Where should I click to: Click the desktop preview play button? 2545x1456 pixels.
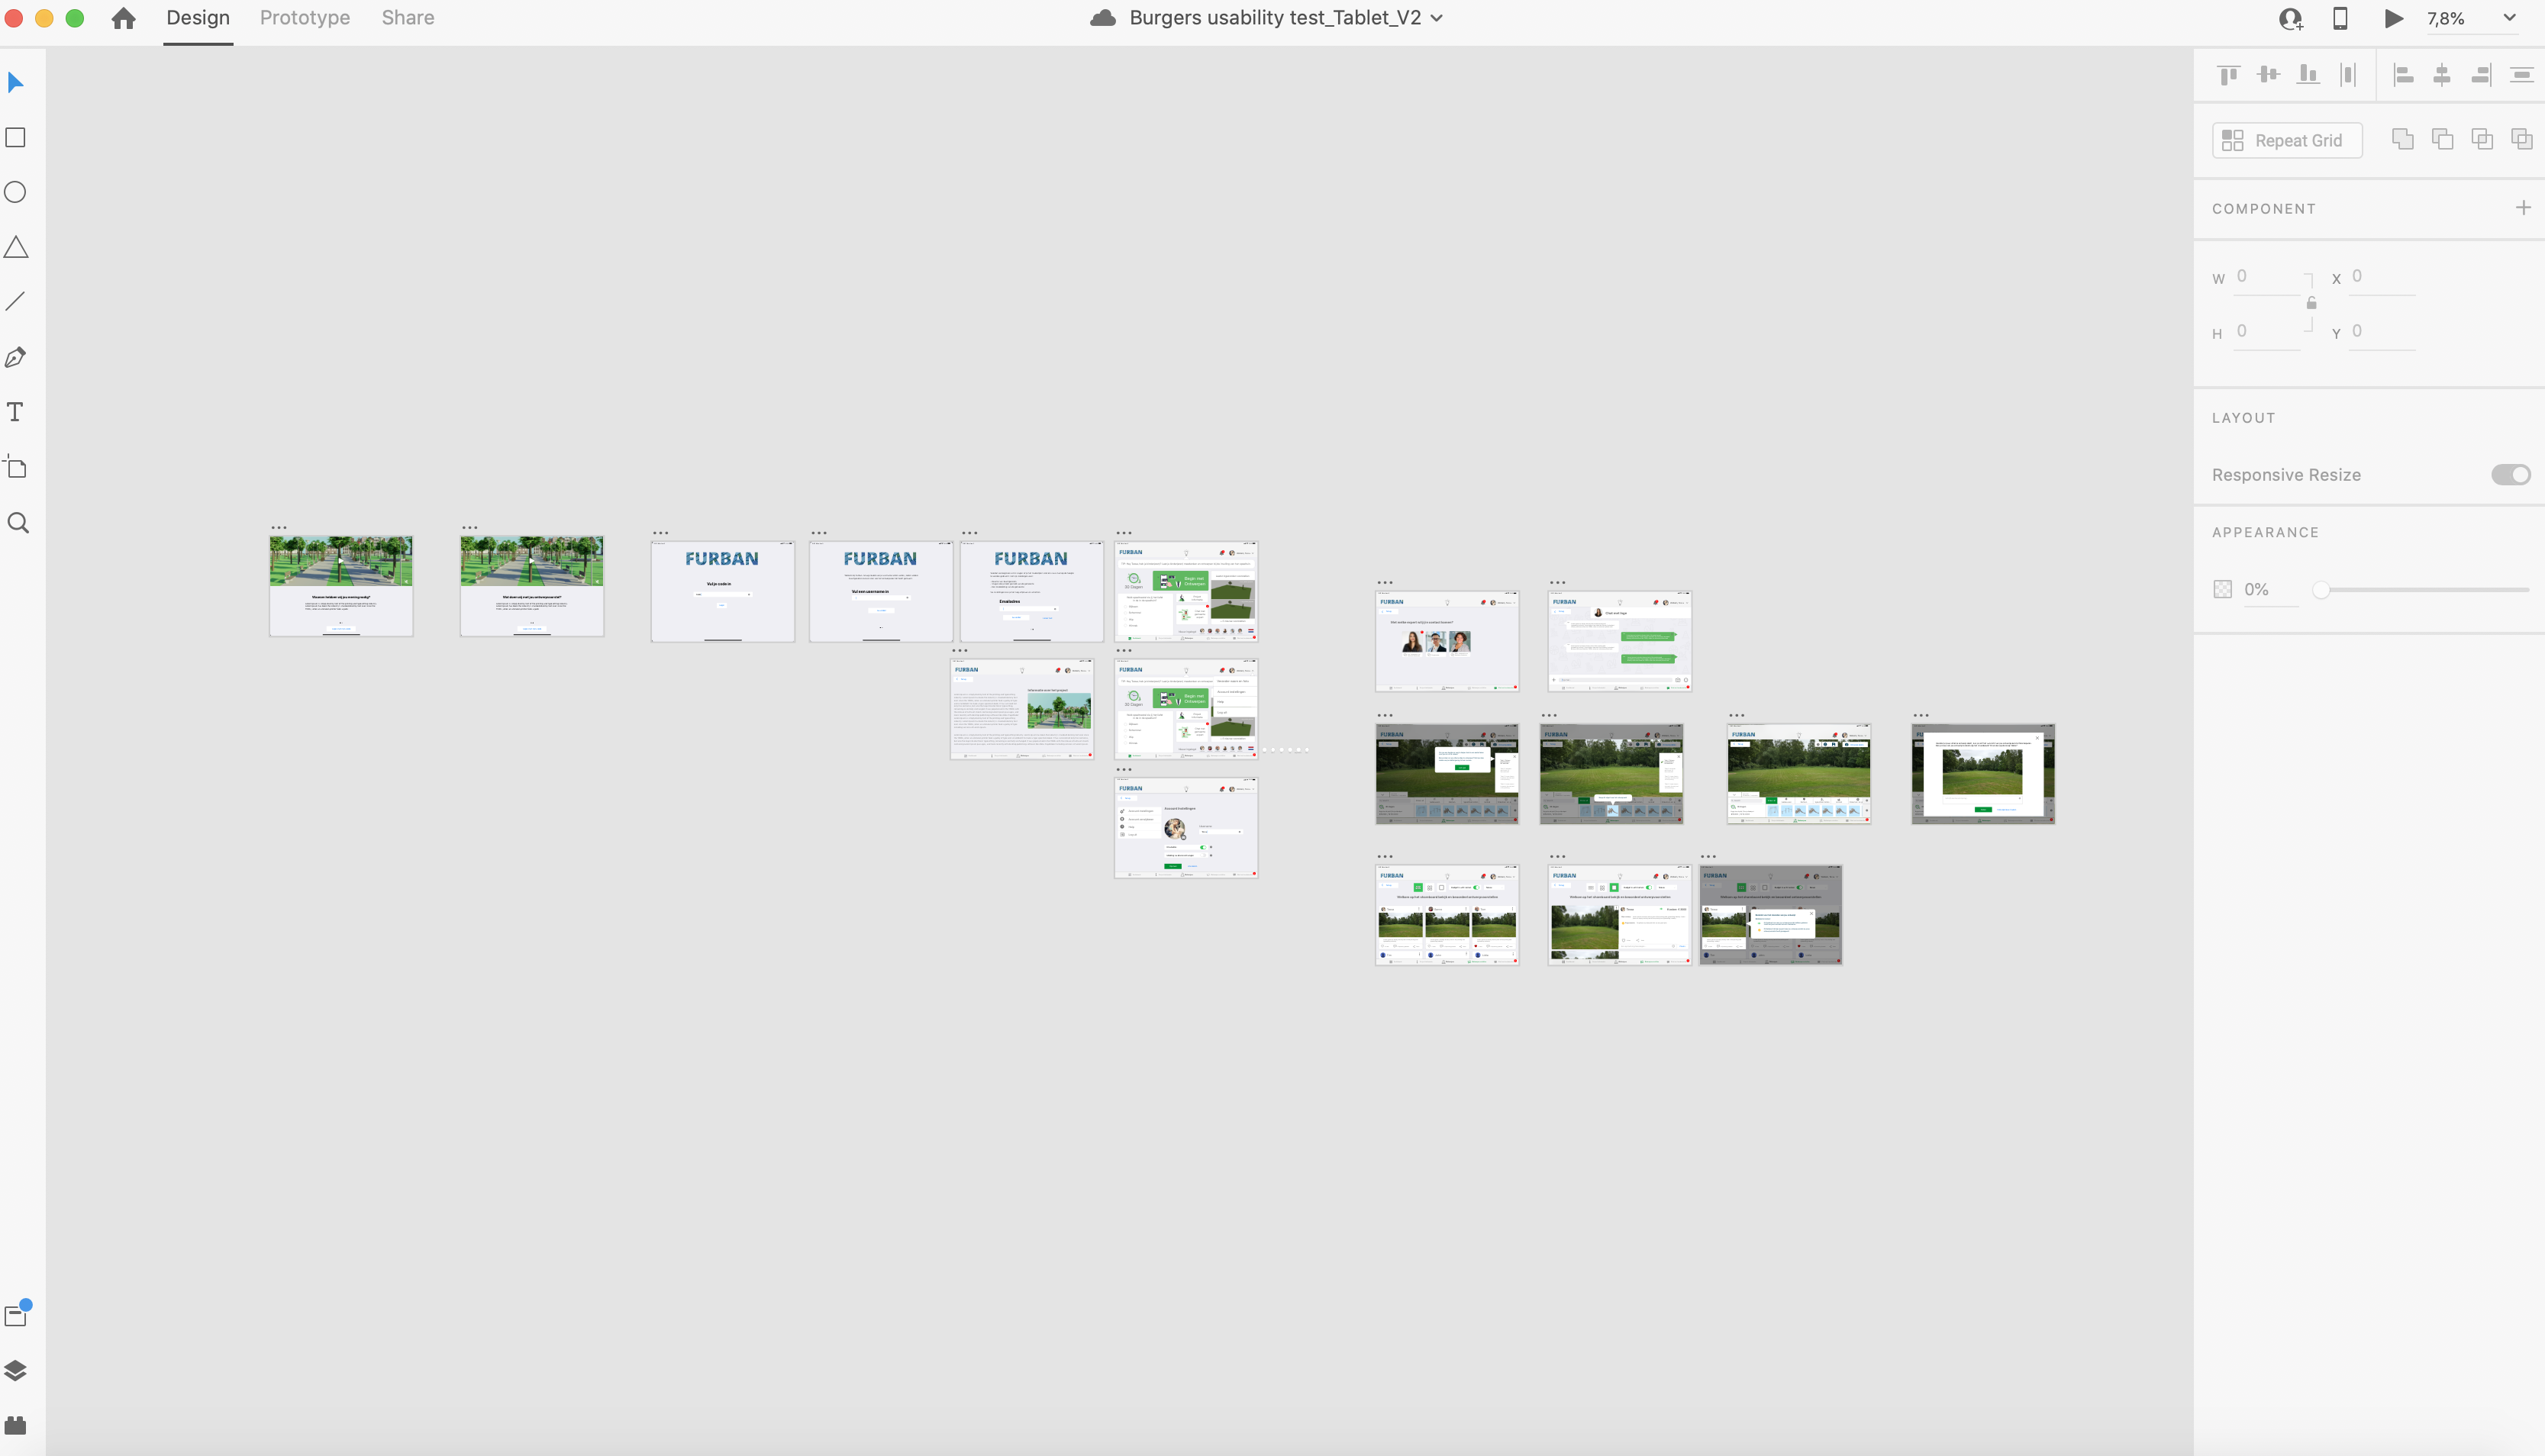2393,18
